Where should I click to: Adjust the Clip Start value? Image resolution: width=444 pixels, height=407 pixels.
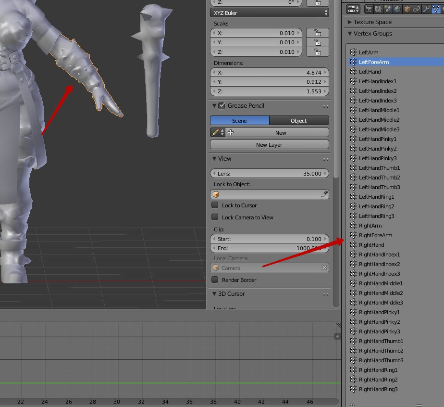[270, 239]
